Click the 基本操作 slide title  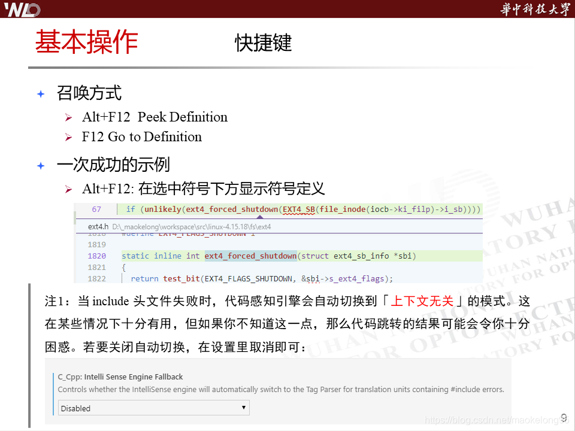point(86,42)
